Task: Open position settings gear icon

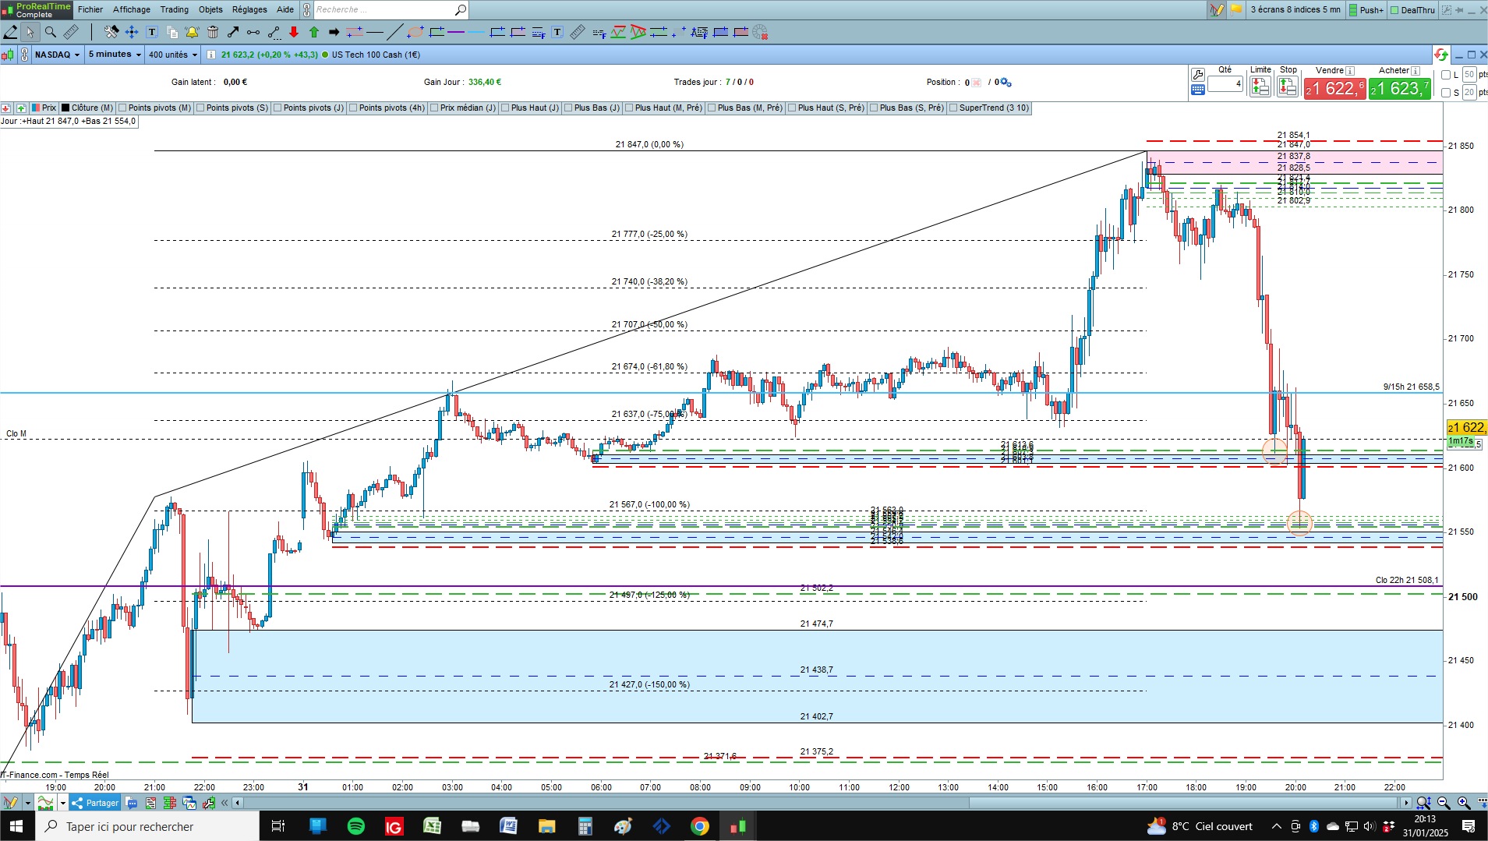Action: (x=1006, y=82)
